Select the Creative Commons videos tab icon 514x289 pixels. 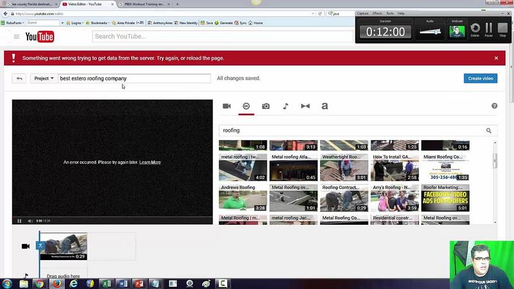click(246, 106)
